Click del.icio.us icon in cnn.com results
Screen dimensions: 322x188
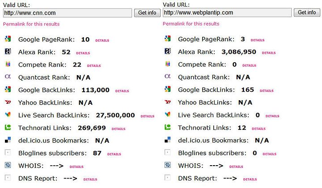point(8,140)
